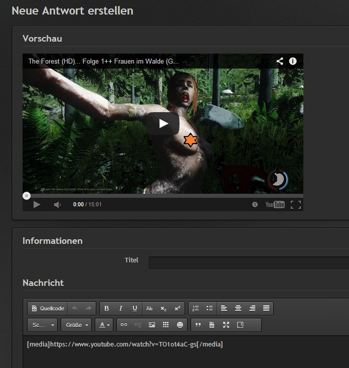Image resolution: width=349 pixels, height=368 pixels.
Task: Click the video share icon
Action: [280, 61]
